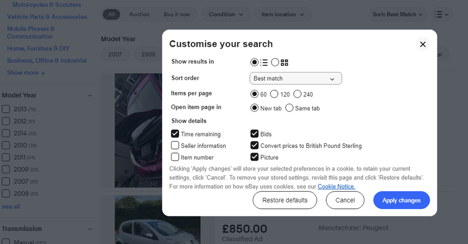This screenshot has width=468, height=244.
Task: Open the Best match sort order dropdown
Action: (295, 78)
